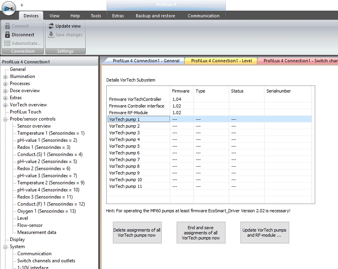Screen dimensions: 338x269
Task: Expand the Illumination tree node
Action: coord(5,77)
